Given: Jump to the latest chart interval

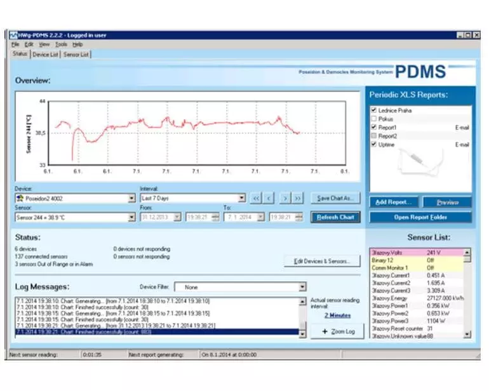Looking at the screenshot, I should point(298,198).
